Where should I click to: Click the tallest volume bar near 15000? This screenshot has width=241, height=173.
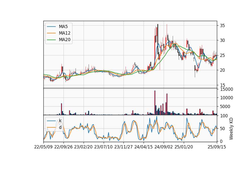[155, 103]
